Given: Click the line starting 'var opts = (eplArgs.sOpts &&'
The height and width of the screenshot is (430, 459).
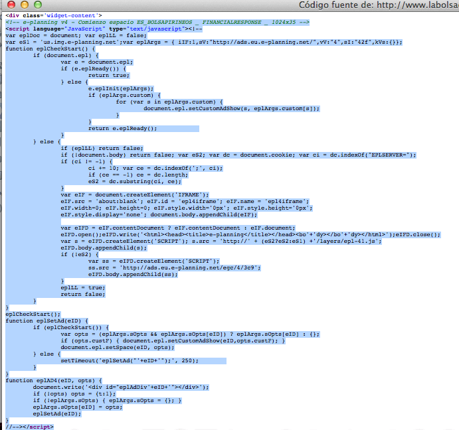Looking at the screenshot, I should (x=190, y=334).
